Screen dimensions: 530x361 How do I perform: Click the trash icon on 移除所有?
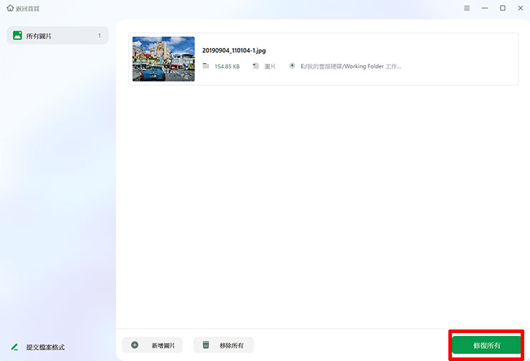(206, 345)
